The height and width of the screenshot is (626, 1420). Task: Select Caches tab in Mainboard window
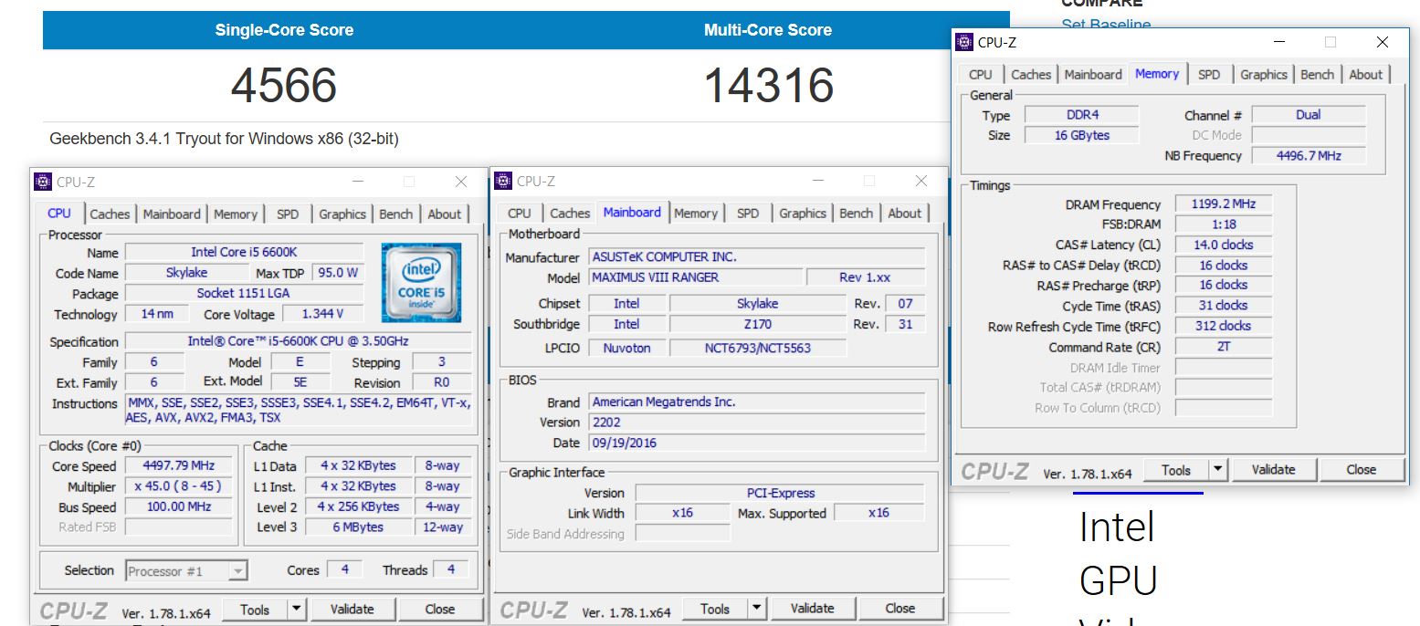[x=570, y=214]
